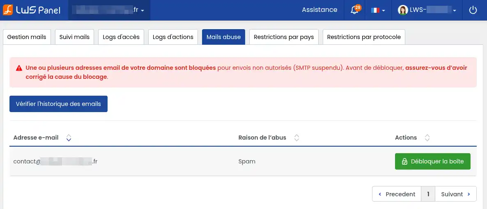
Task: Open the Restrictions par pays tab
Action: click(284, 37)
